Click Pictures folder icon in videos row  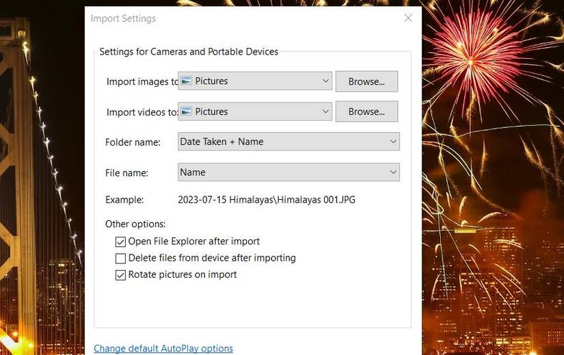tap(186, 111)
